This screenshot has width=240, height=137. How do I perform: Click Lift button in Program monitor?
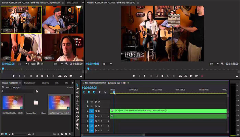click(180, 76)
